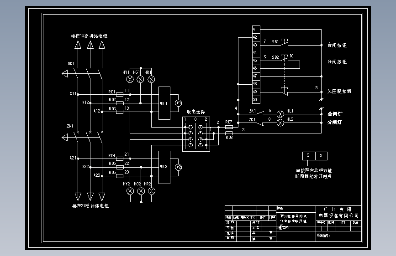Click the RD4 fuse label
Screen dimensions: 396x256
(x=112, y=156)
